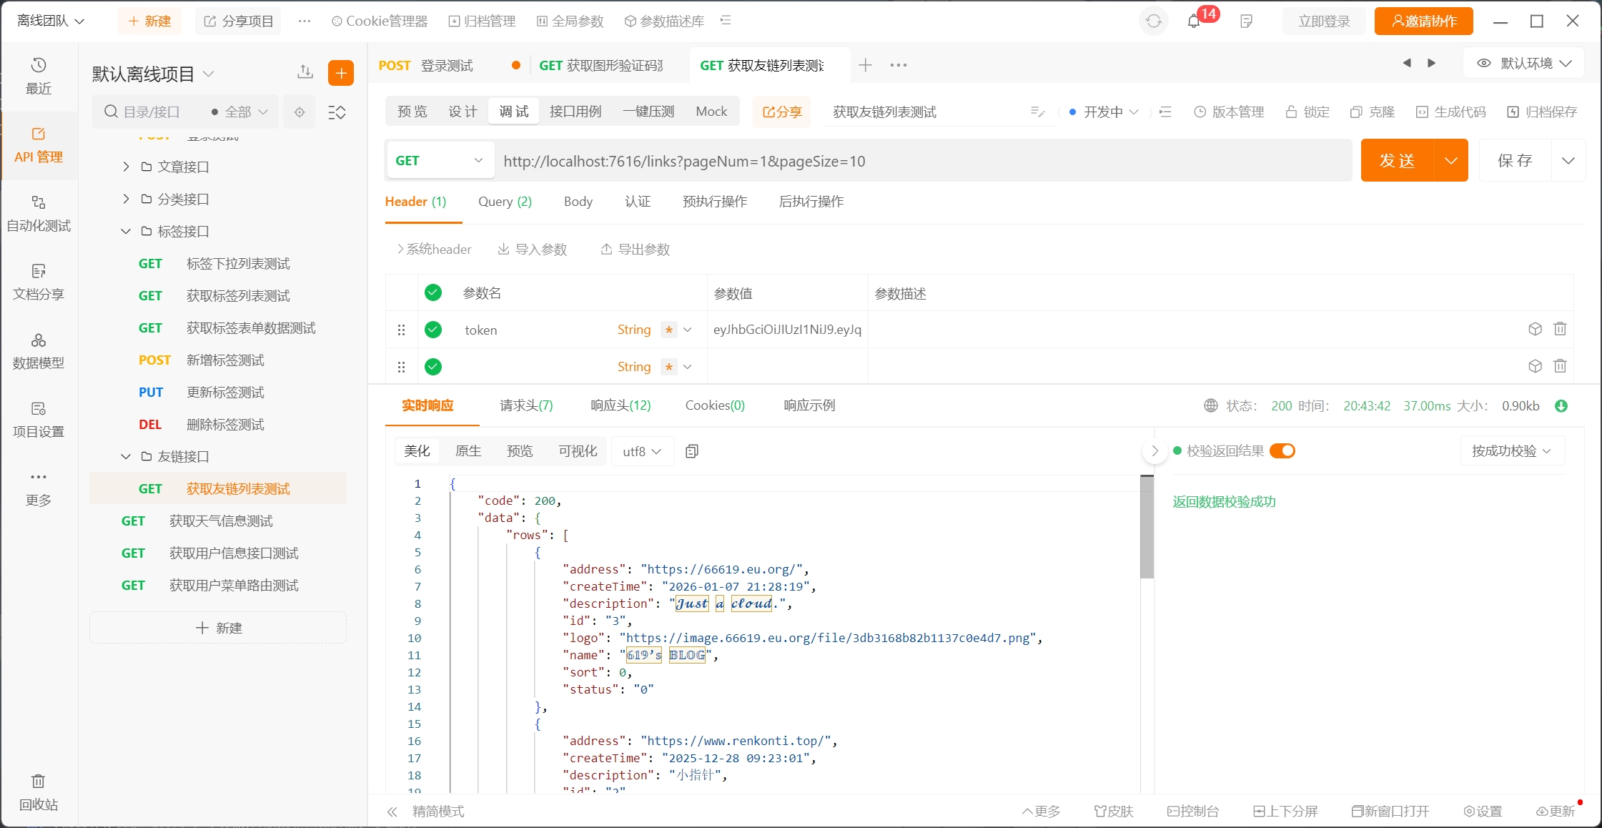Click the orange add-new plus icon beside project name
The height and width of the screenshot is (828, 1602).
tap(341, 73)
